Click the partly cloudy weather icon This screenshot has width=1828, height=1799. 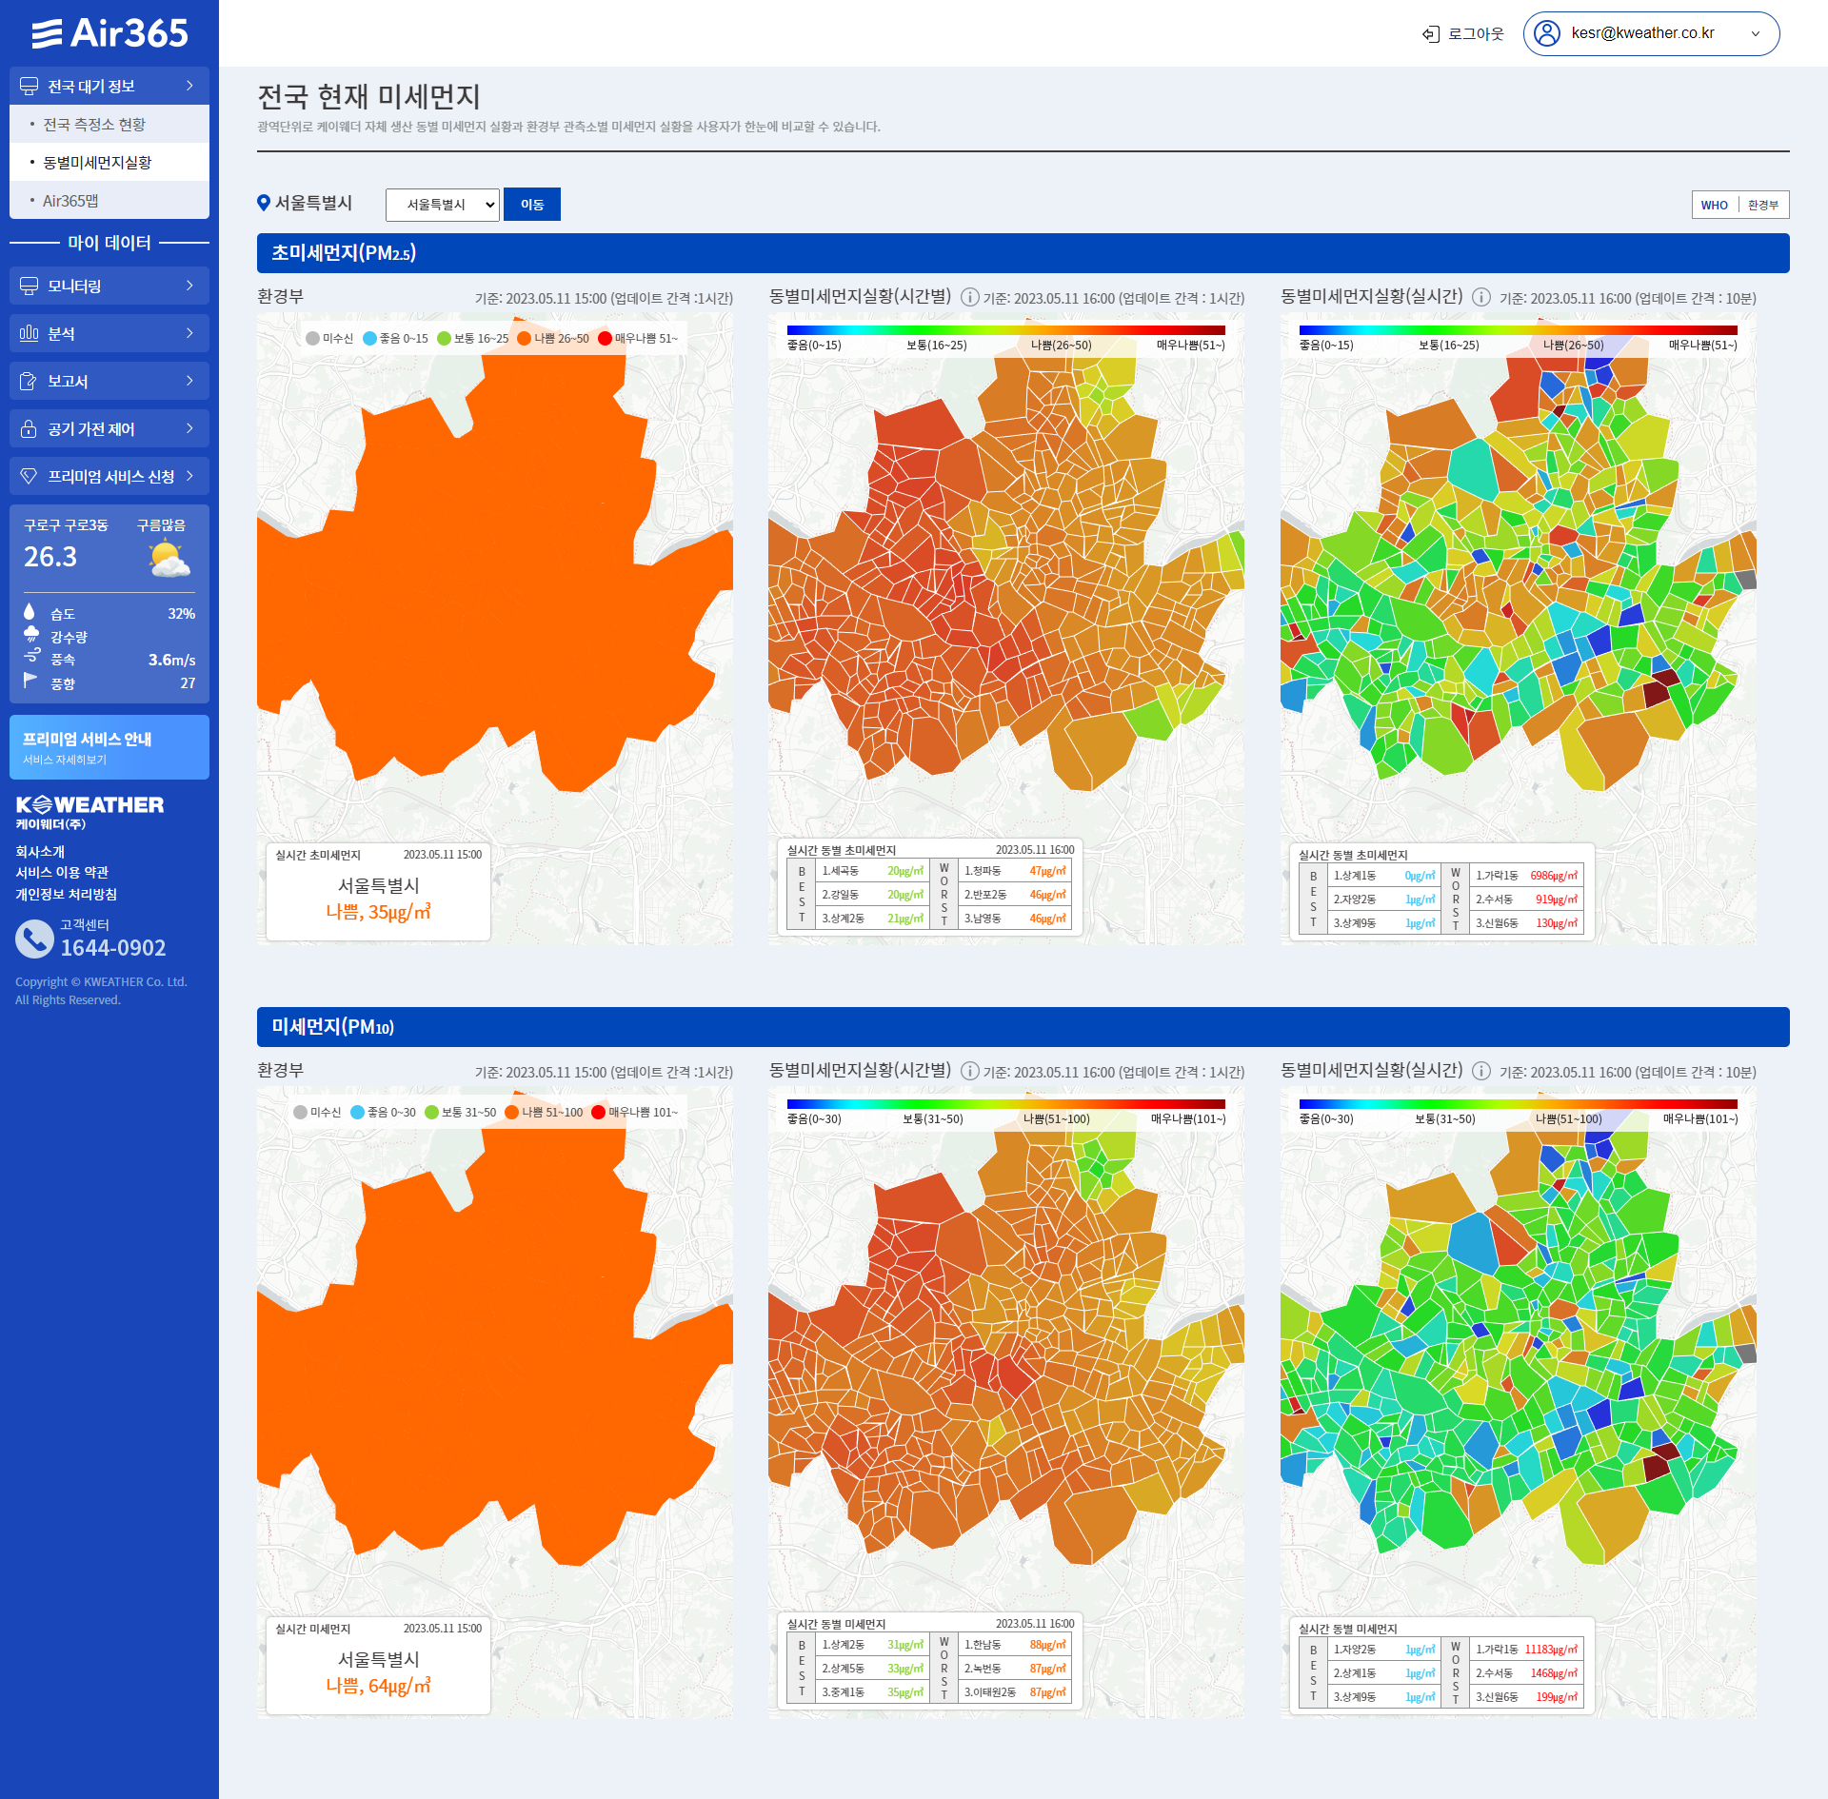point(169,558)
